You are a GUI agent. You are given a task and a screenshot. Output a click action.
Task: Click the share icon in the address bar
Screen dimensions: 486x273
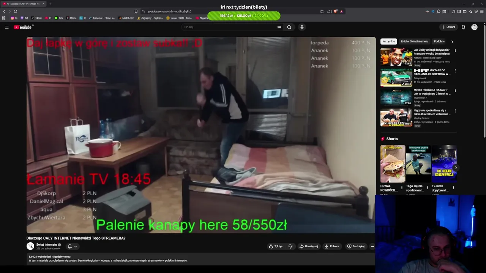point(328,11)
